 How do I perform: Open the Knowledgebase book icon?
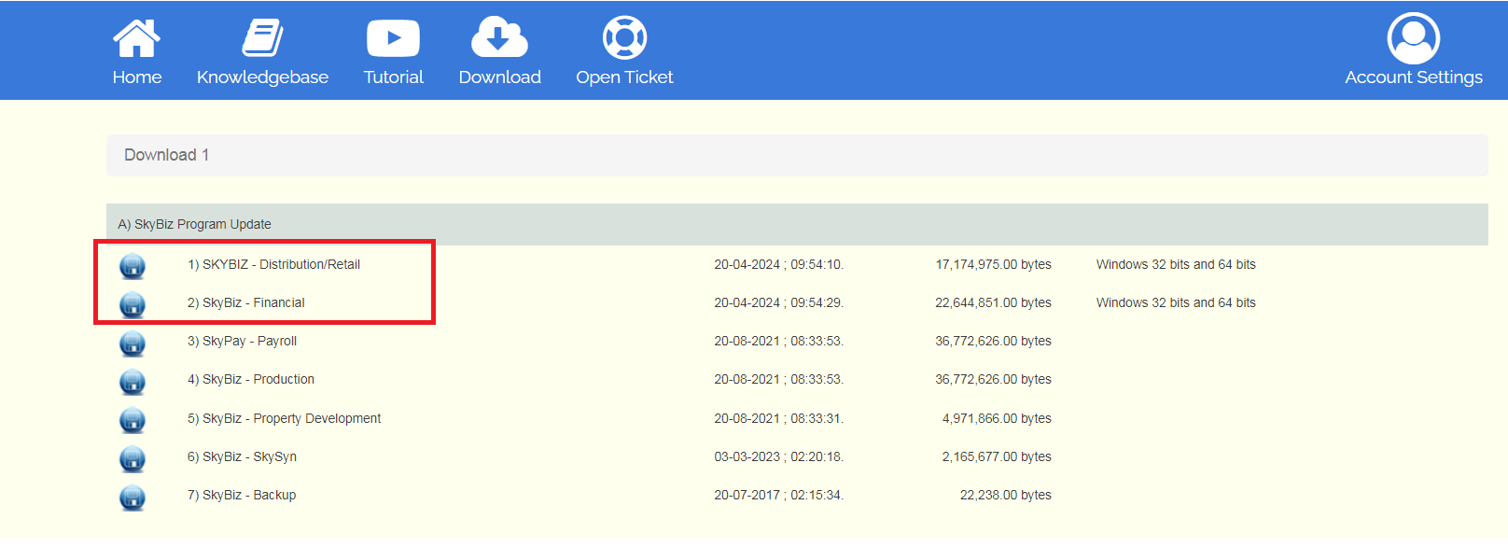pos(262,38)
